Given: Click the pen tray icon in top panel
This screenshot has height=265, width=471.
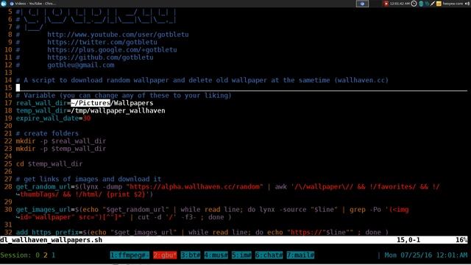Looking at the screenshot, I should click(x=433, y=4).
